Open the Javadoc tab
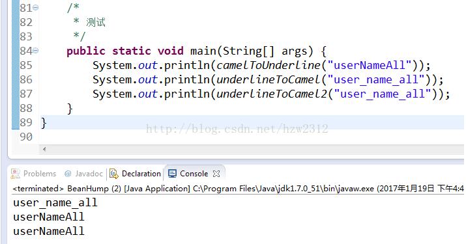Screen dimensions: 466x244 click(89, 174)
